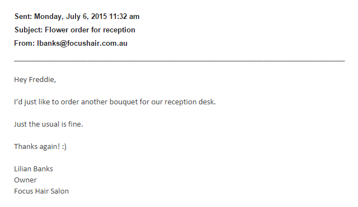
Task: Click the sentence about ordering another bouquet
Action: [115, 102]
